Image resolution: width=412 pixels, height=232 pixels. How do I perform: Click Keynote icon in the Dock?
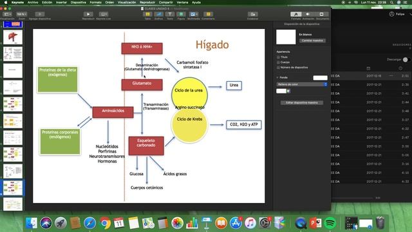(x=207, y=223)
